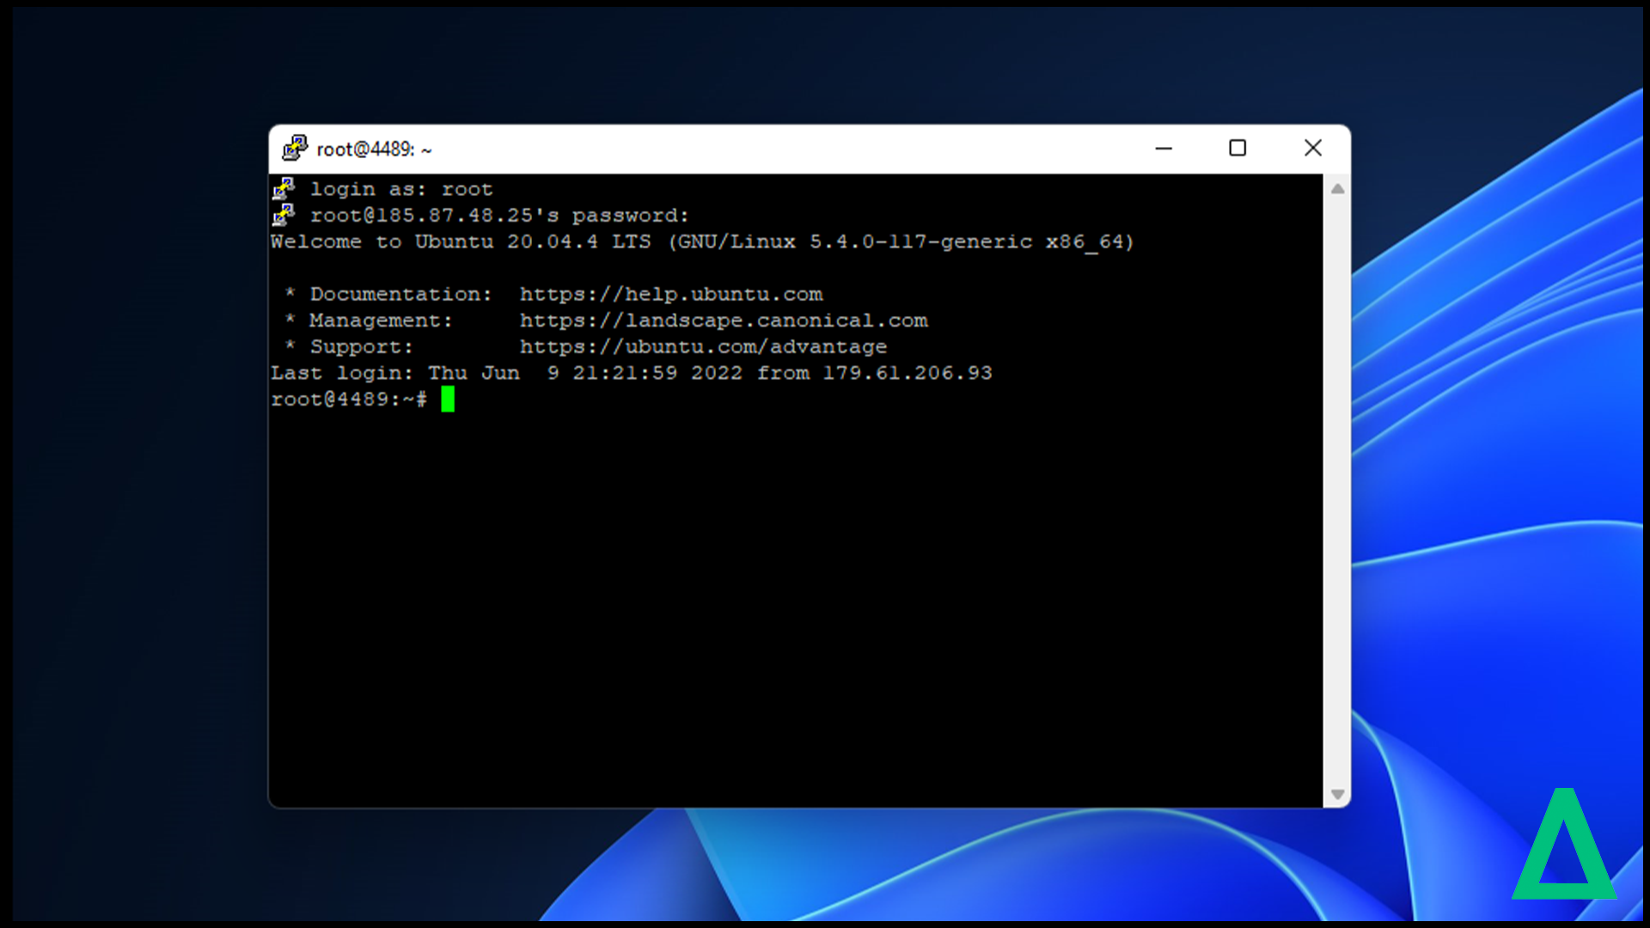
Task: Click the PuTTY icon beside 'login as'
Action: coord(284,188)
